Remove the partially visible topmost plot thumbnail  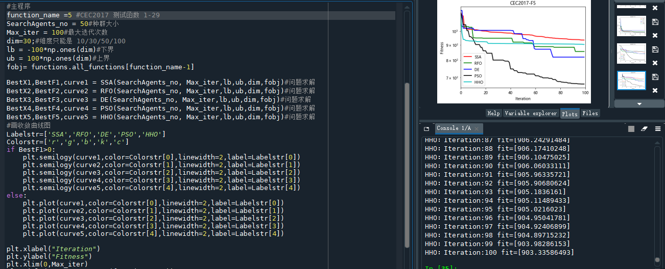(655, 8)
